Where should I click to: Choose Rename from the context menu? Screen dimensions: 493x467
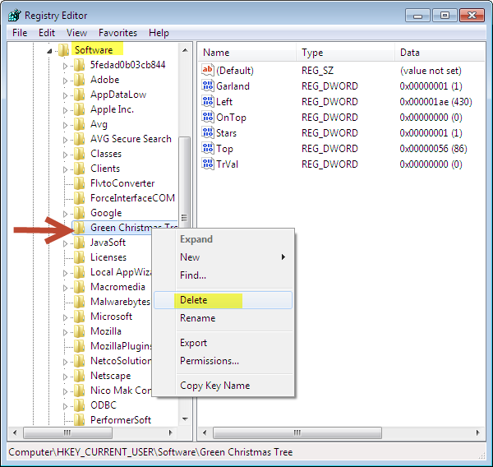(x=223, y=318)
